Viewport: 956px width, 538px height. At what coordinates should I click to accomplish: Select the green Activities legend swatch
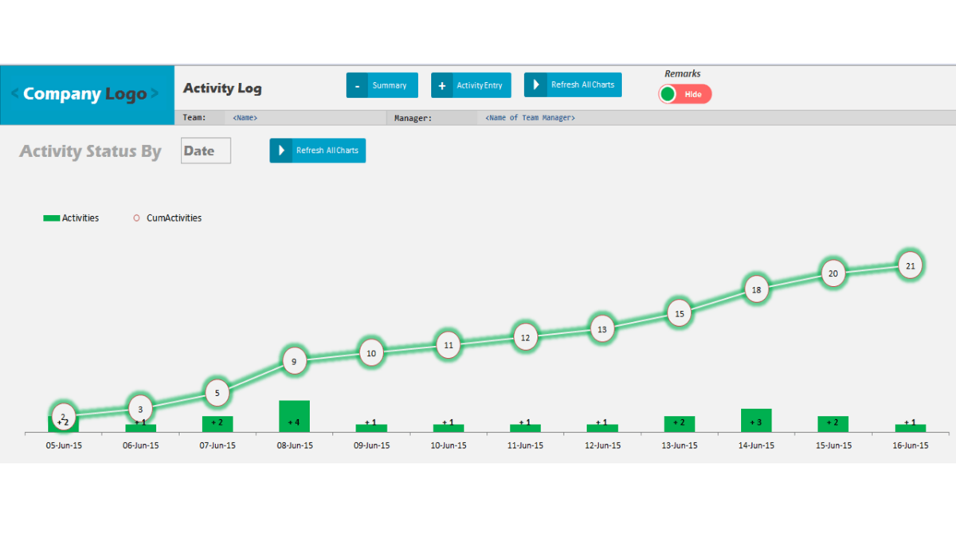(x=53, y=218)
